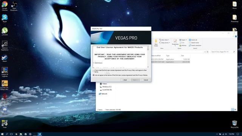Click New folder in the Explorer ribbon

click(156, 43)
